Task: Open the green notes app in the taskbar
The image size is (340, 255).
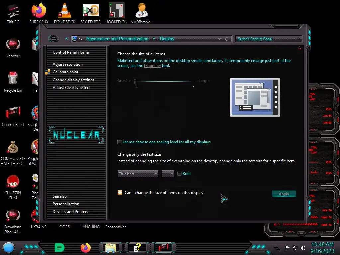Action: [x=59, y=248]
